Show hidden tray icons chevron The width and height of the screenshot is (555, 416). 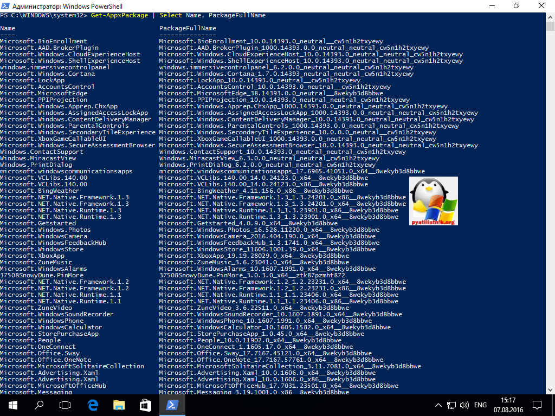click(438, 405)
